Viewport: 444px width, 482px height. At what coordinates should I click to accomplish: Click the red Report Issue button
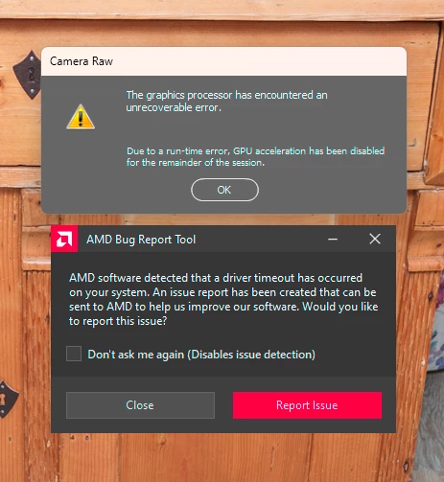click(x=307, y=405)
